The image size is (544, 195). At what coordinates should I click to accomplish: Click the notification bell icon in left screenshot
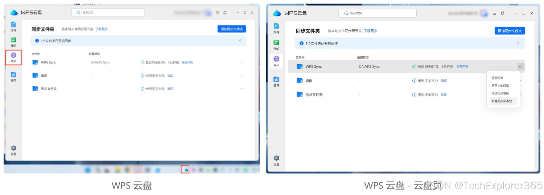pos(225,13)
